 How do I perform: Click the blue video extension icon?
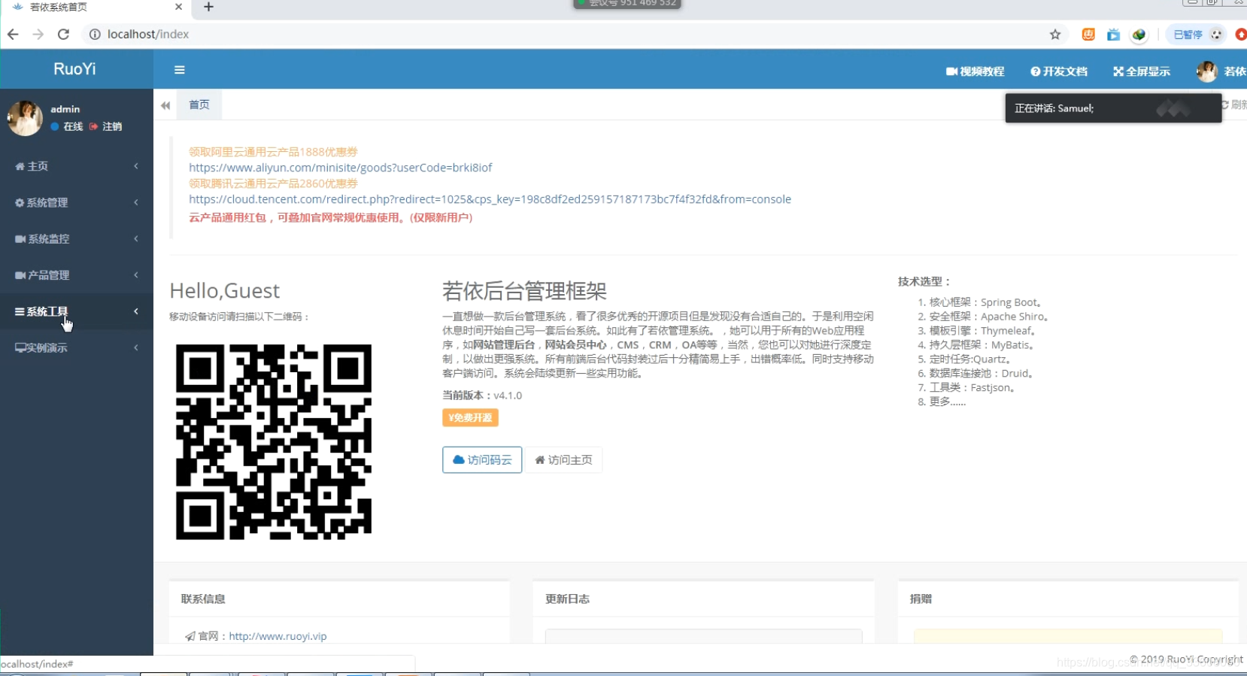(1113, 35)
